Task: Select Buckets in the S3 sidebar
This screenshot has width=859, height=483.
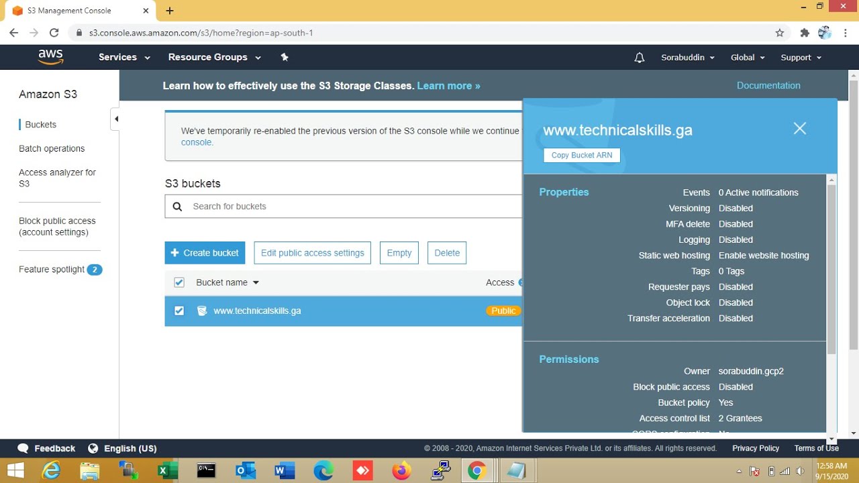Action: [x=41, y=125]
